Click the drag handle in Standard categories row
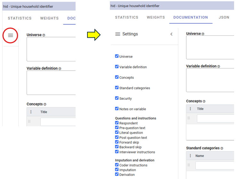Screen dimensions: 236x179 pyautogui.click(x=189, y=165)
